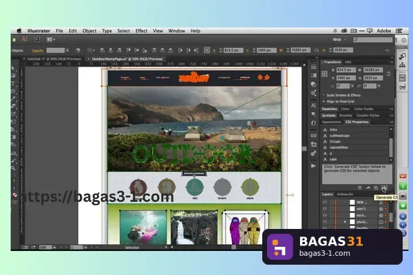The height and width of the screenshot is (275, 413).
Task: Open the CSS Properties panel flyout menu
Action: click(391, 122)
